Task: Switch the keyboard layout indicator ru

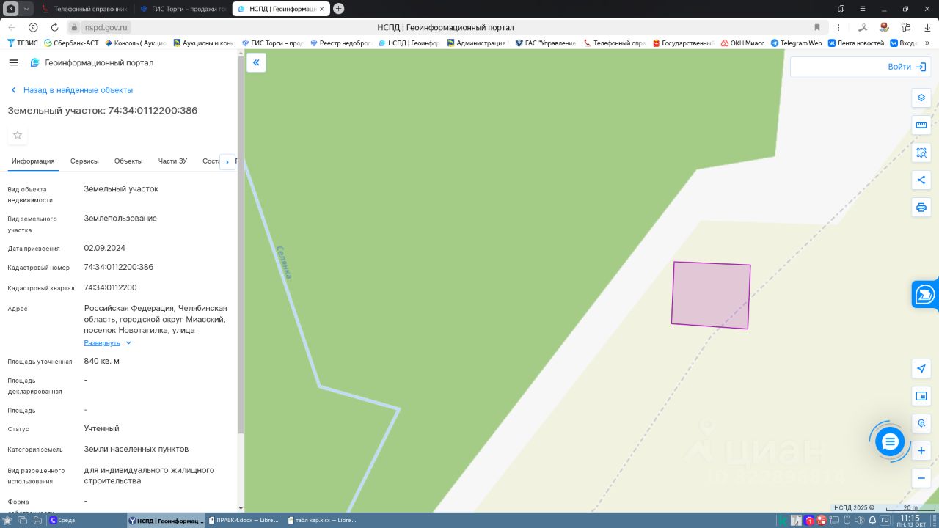Action: pos(885,521)
